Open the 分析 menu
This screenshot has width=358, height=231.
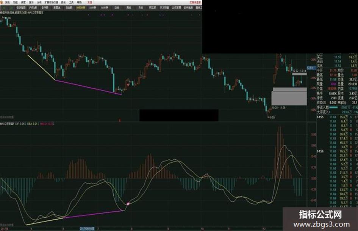click(39, 2)
